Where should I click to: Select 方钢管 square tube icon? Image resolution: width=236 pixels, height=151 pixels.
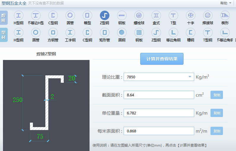pos(53,33)
